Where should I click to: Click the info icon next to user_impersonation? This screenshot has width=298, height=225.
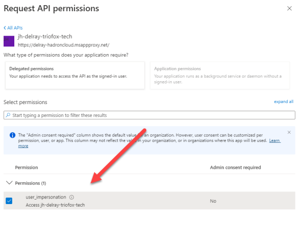click(x=72, y=197)
